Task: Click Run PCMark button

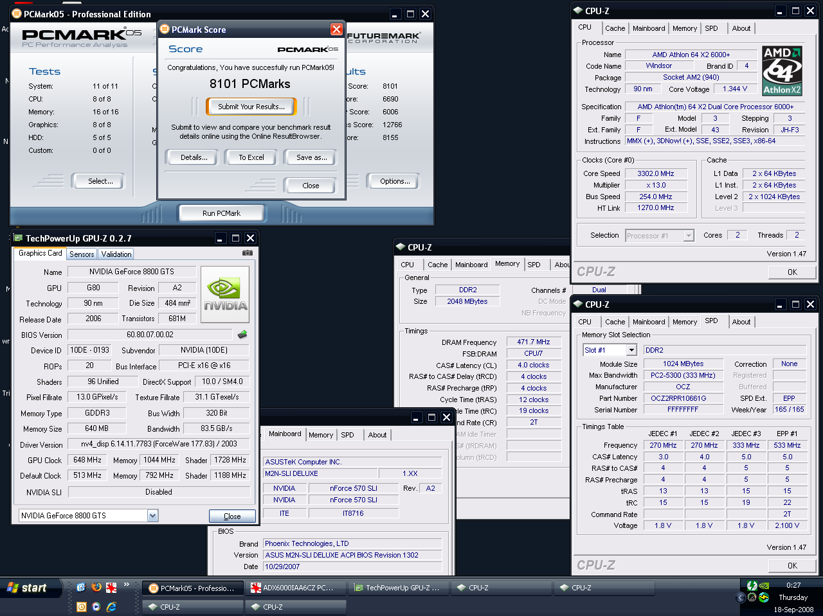Action: 221,213
